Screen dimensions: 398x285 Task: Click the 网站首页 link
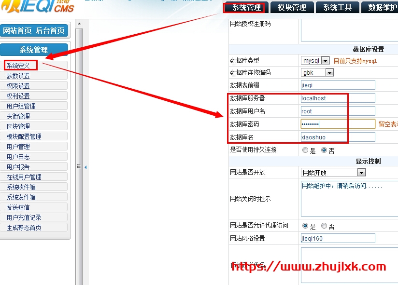[x=17, y=31]
